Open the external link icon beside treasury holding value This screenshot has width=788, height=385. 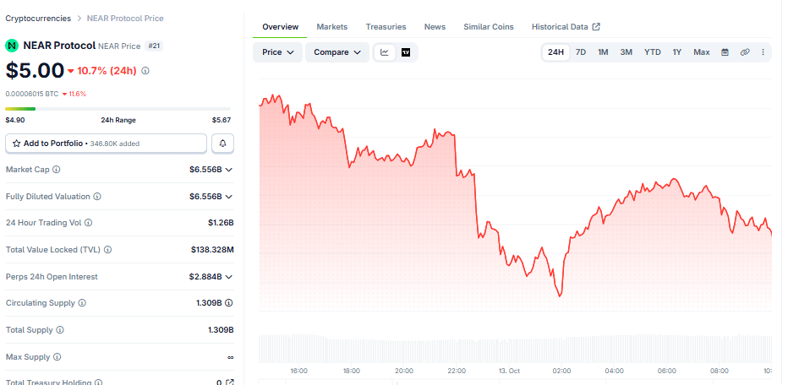[230, 382]
